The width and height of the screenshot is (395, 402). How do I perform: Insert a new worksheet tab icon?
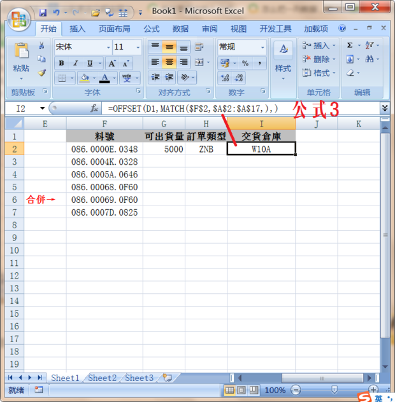pos(168,378)
